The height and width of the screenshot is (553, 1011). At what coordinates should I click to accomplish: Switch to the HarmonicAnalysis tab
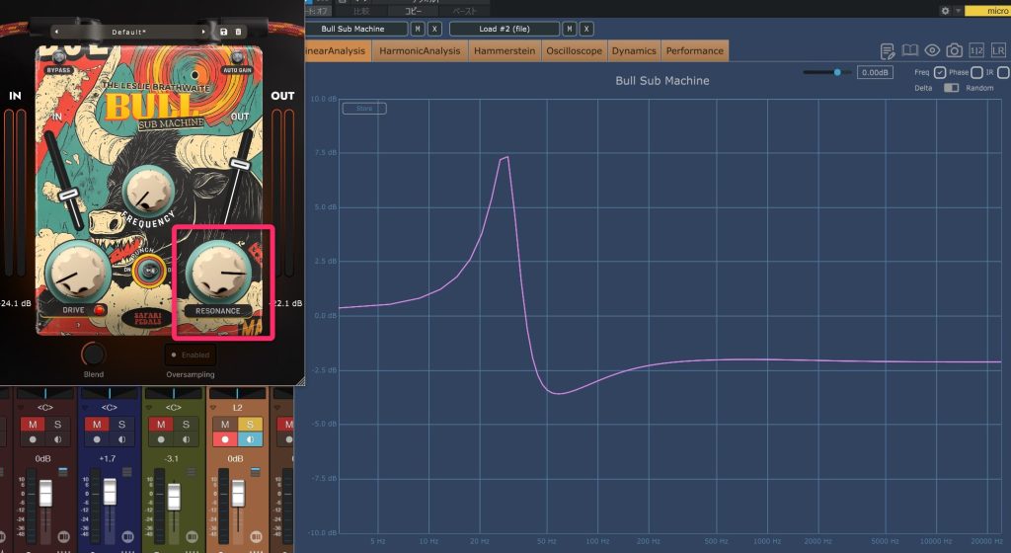(421, 50)
